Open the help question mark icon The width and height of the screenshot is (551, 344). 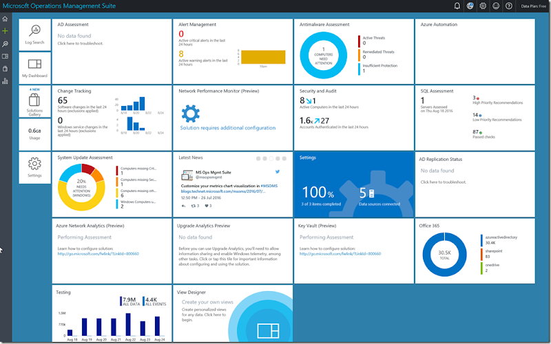point(509,6)
